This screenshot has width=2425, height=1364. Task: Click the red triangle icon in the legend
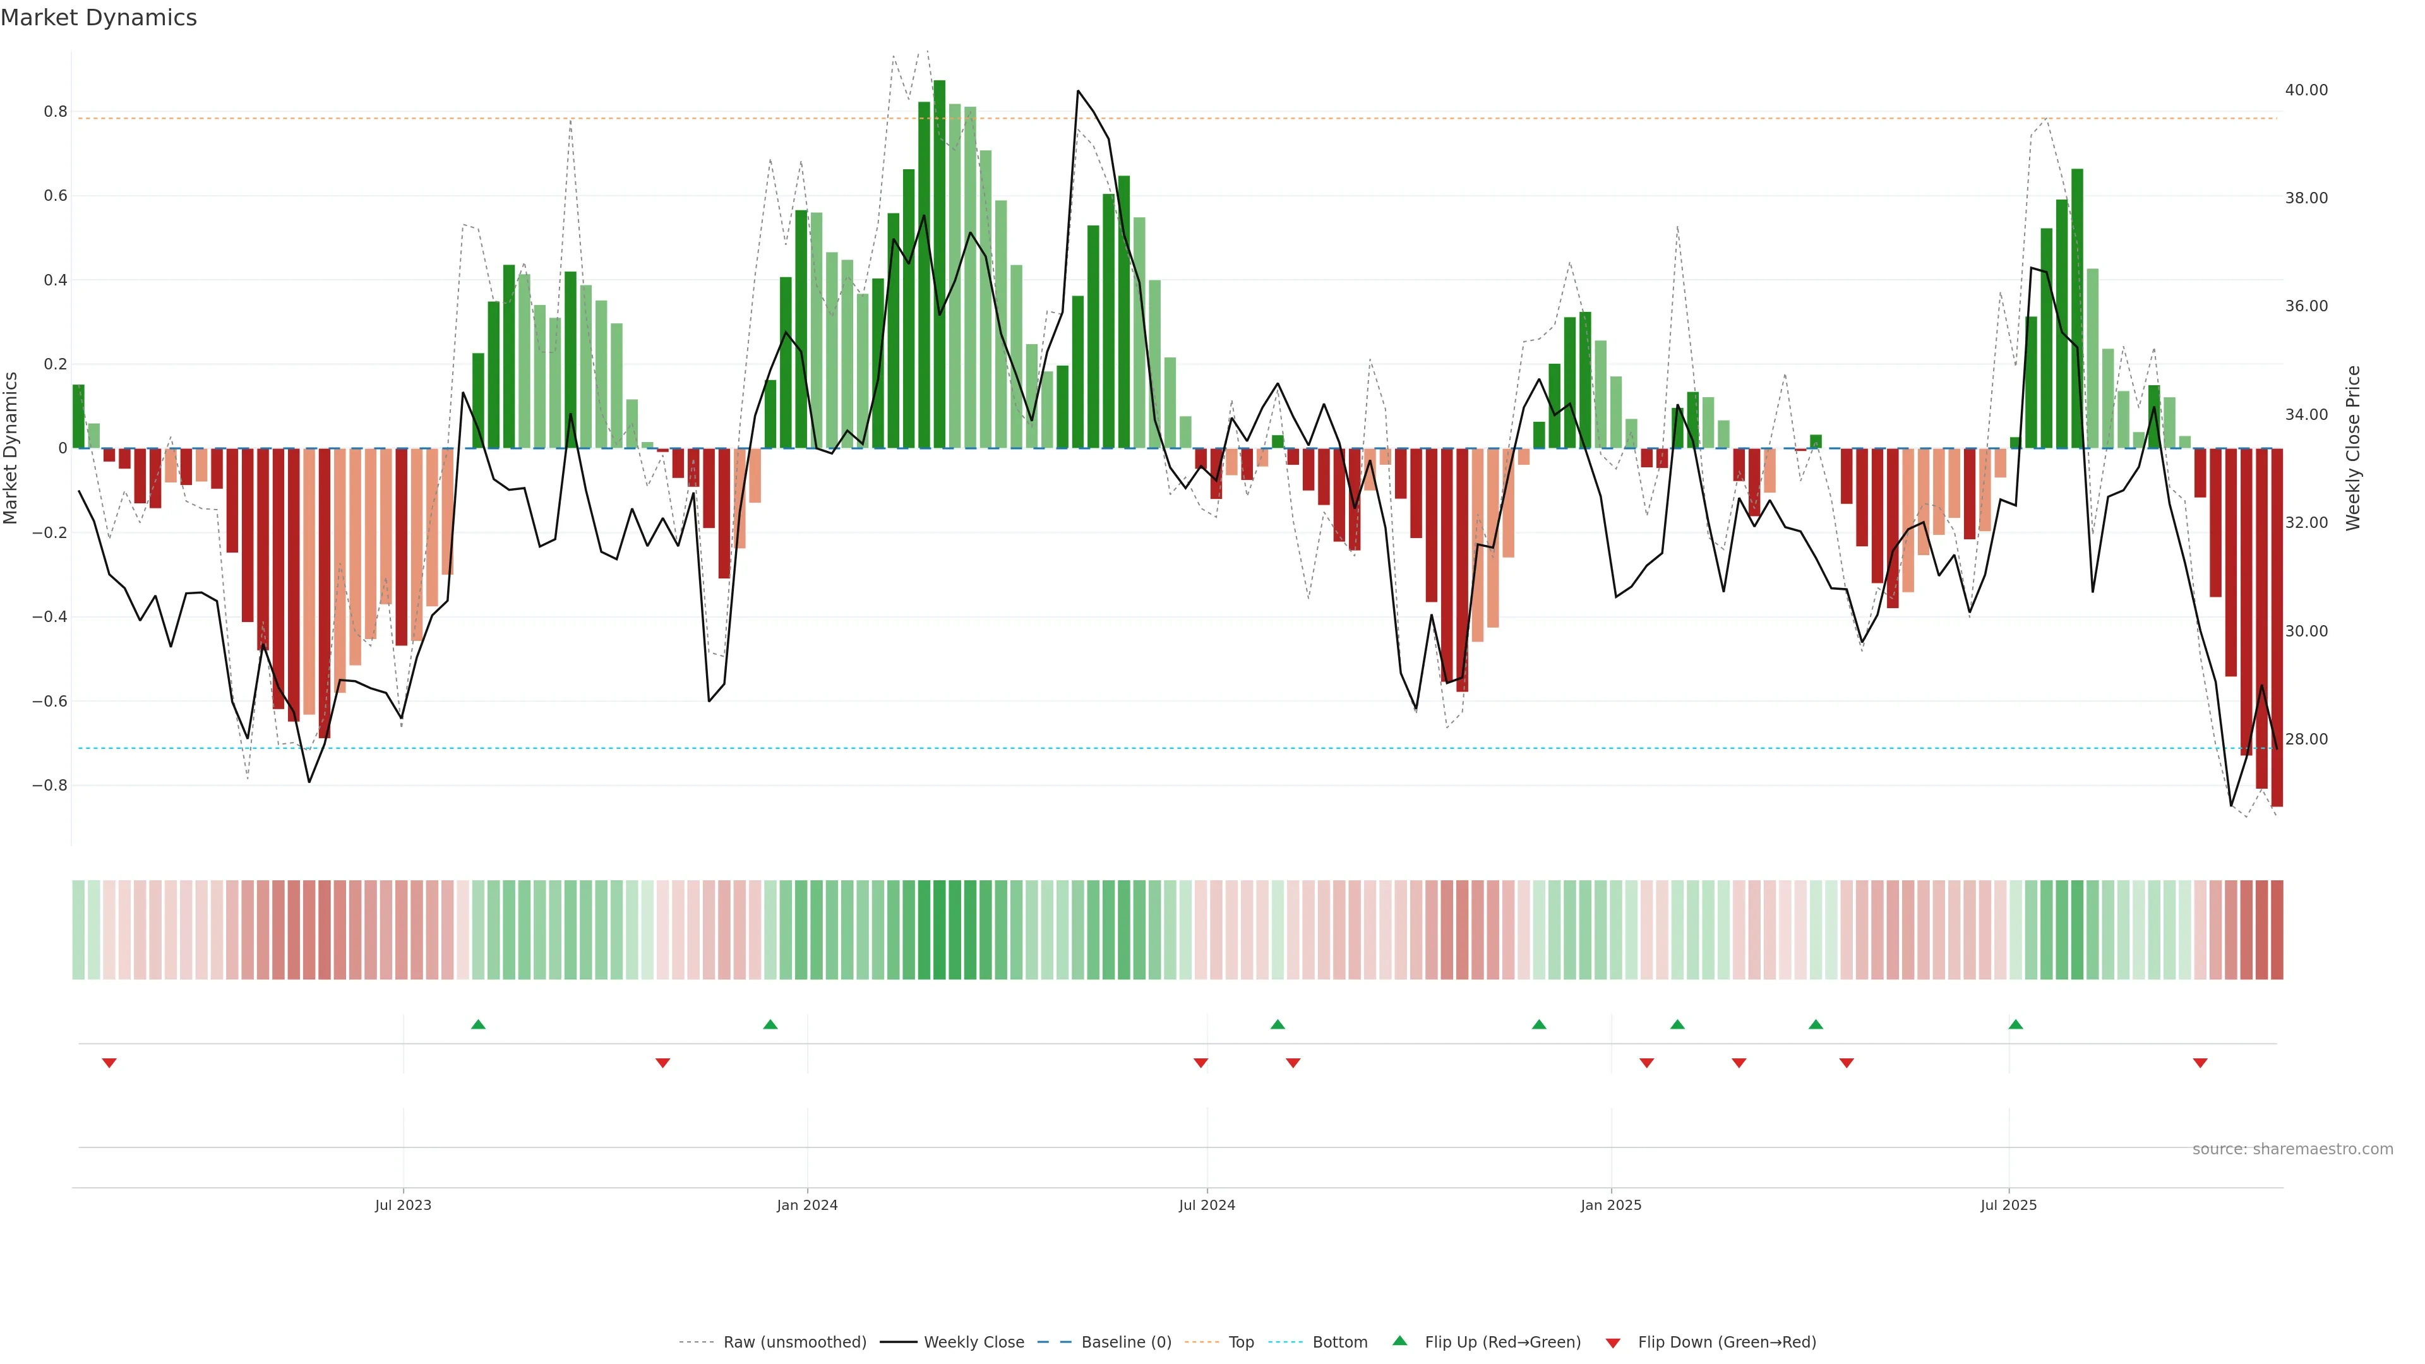pyautogui.click(x=1613, y=1343)
